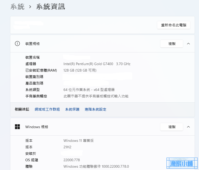Collapse the Windows 規格 section chevron
199x170 pixels.
188,127
